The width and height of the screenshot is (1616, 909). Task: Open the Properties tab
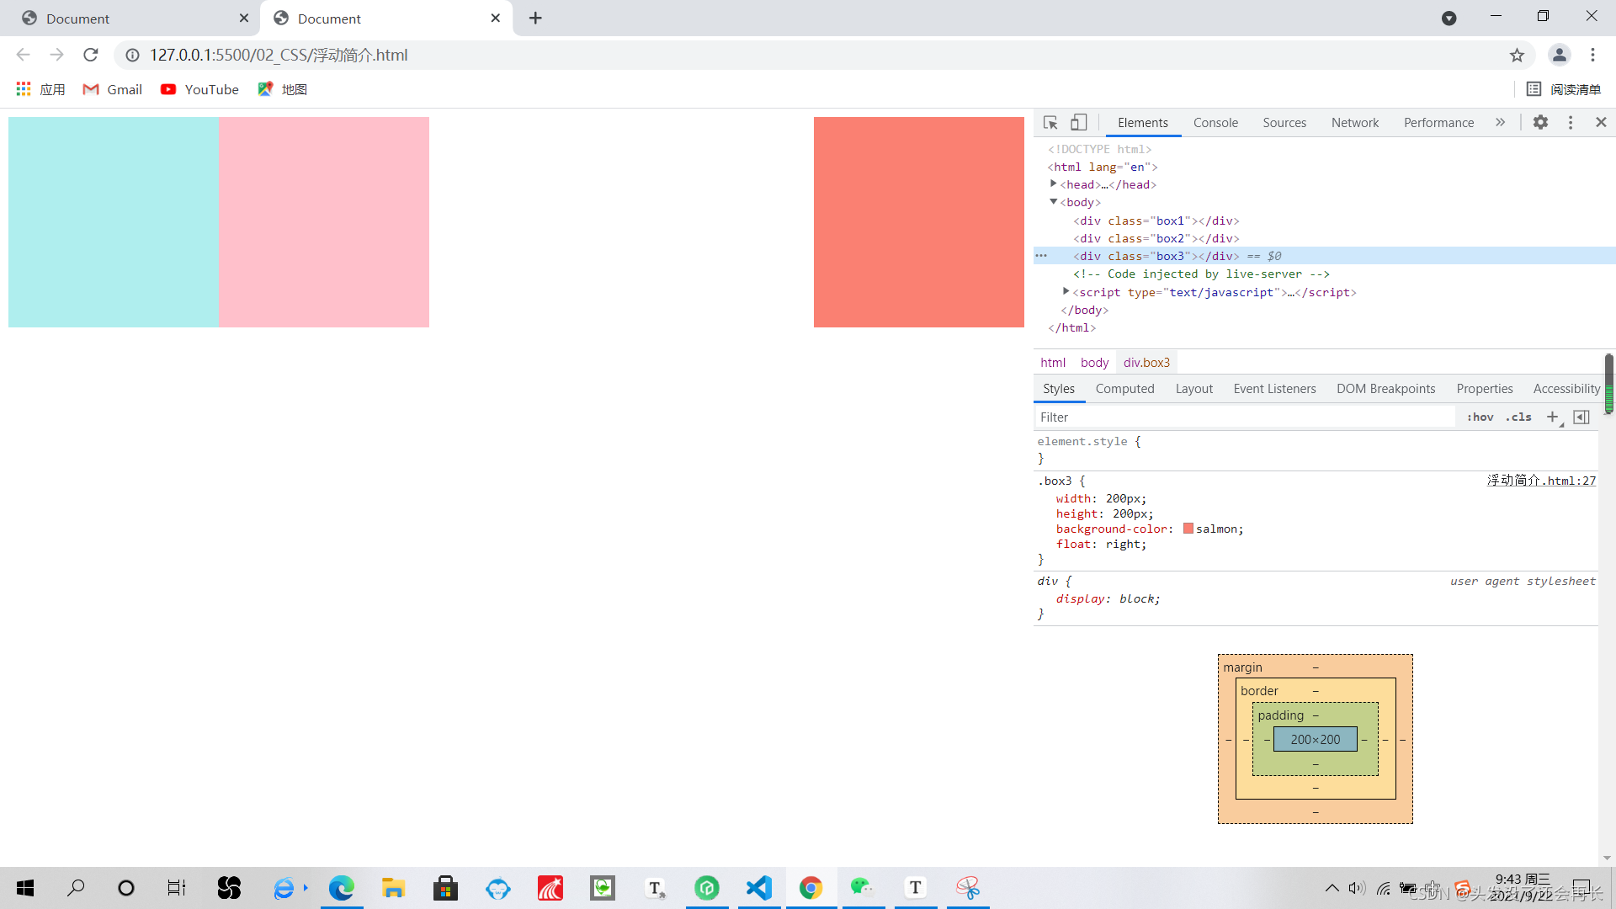[x=1485, y=389]
